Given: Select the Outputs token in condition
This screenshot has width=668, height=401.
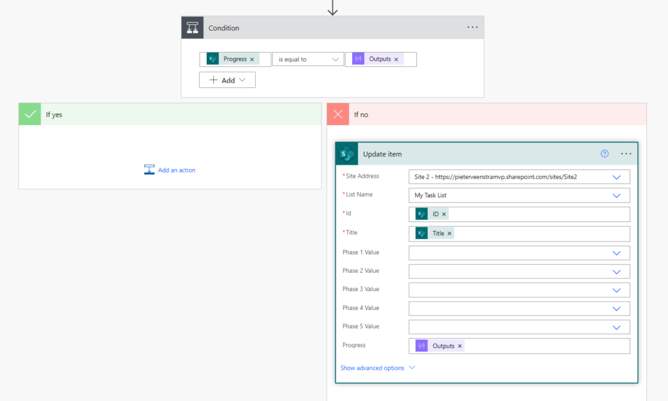Looking at the screenshot, I should click(378, 59).
